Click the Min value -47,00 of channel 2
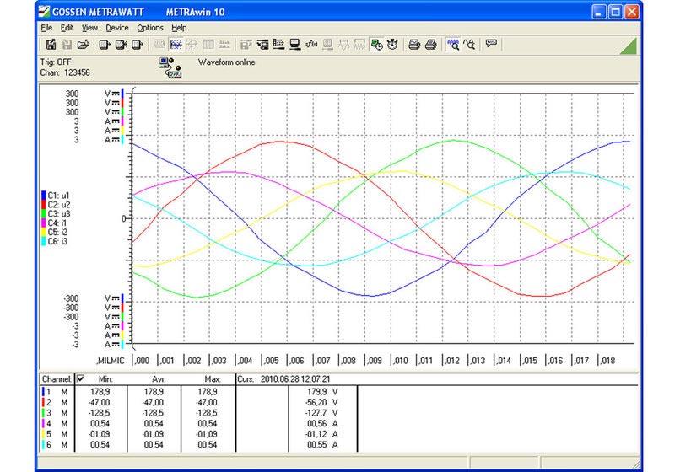675x472 pixels. (x=99, y=402)
